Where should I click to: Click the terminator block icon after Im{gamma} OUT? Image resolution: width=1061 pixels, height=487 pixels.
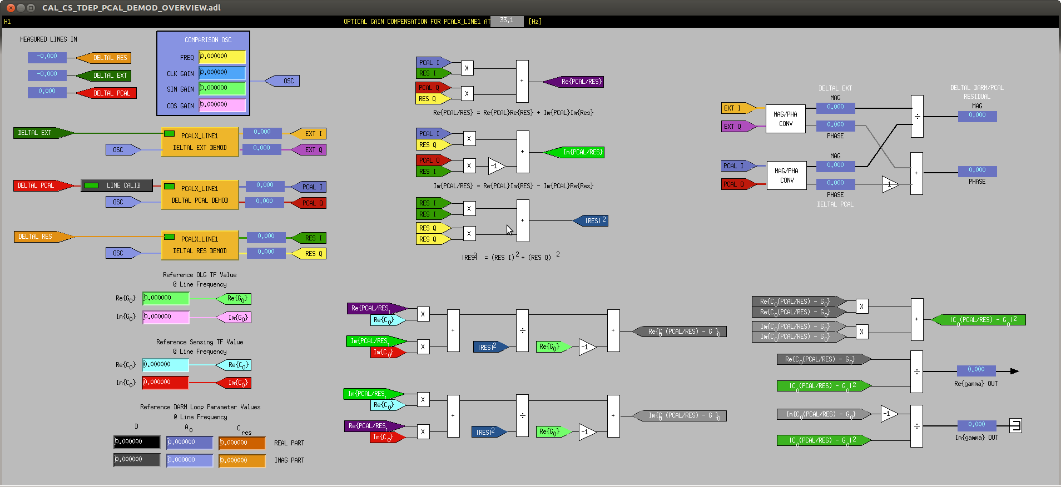tap(1015, 426)
